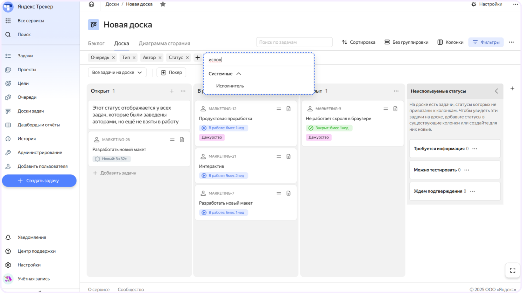Image resolution: width=522 pixels, height=293 pixels.
Task: Open the home page via house icon
Action: (x=91, y=4)
